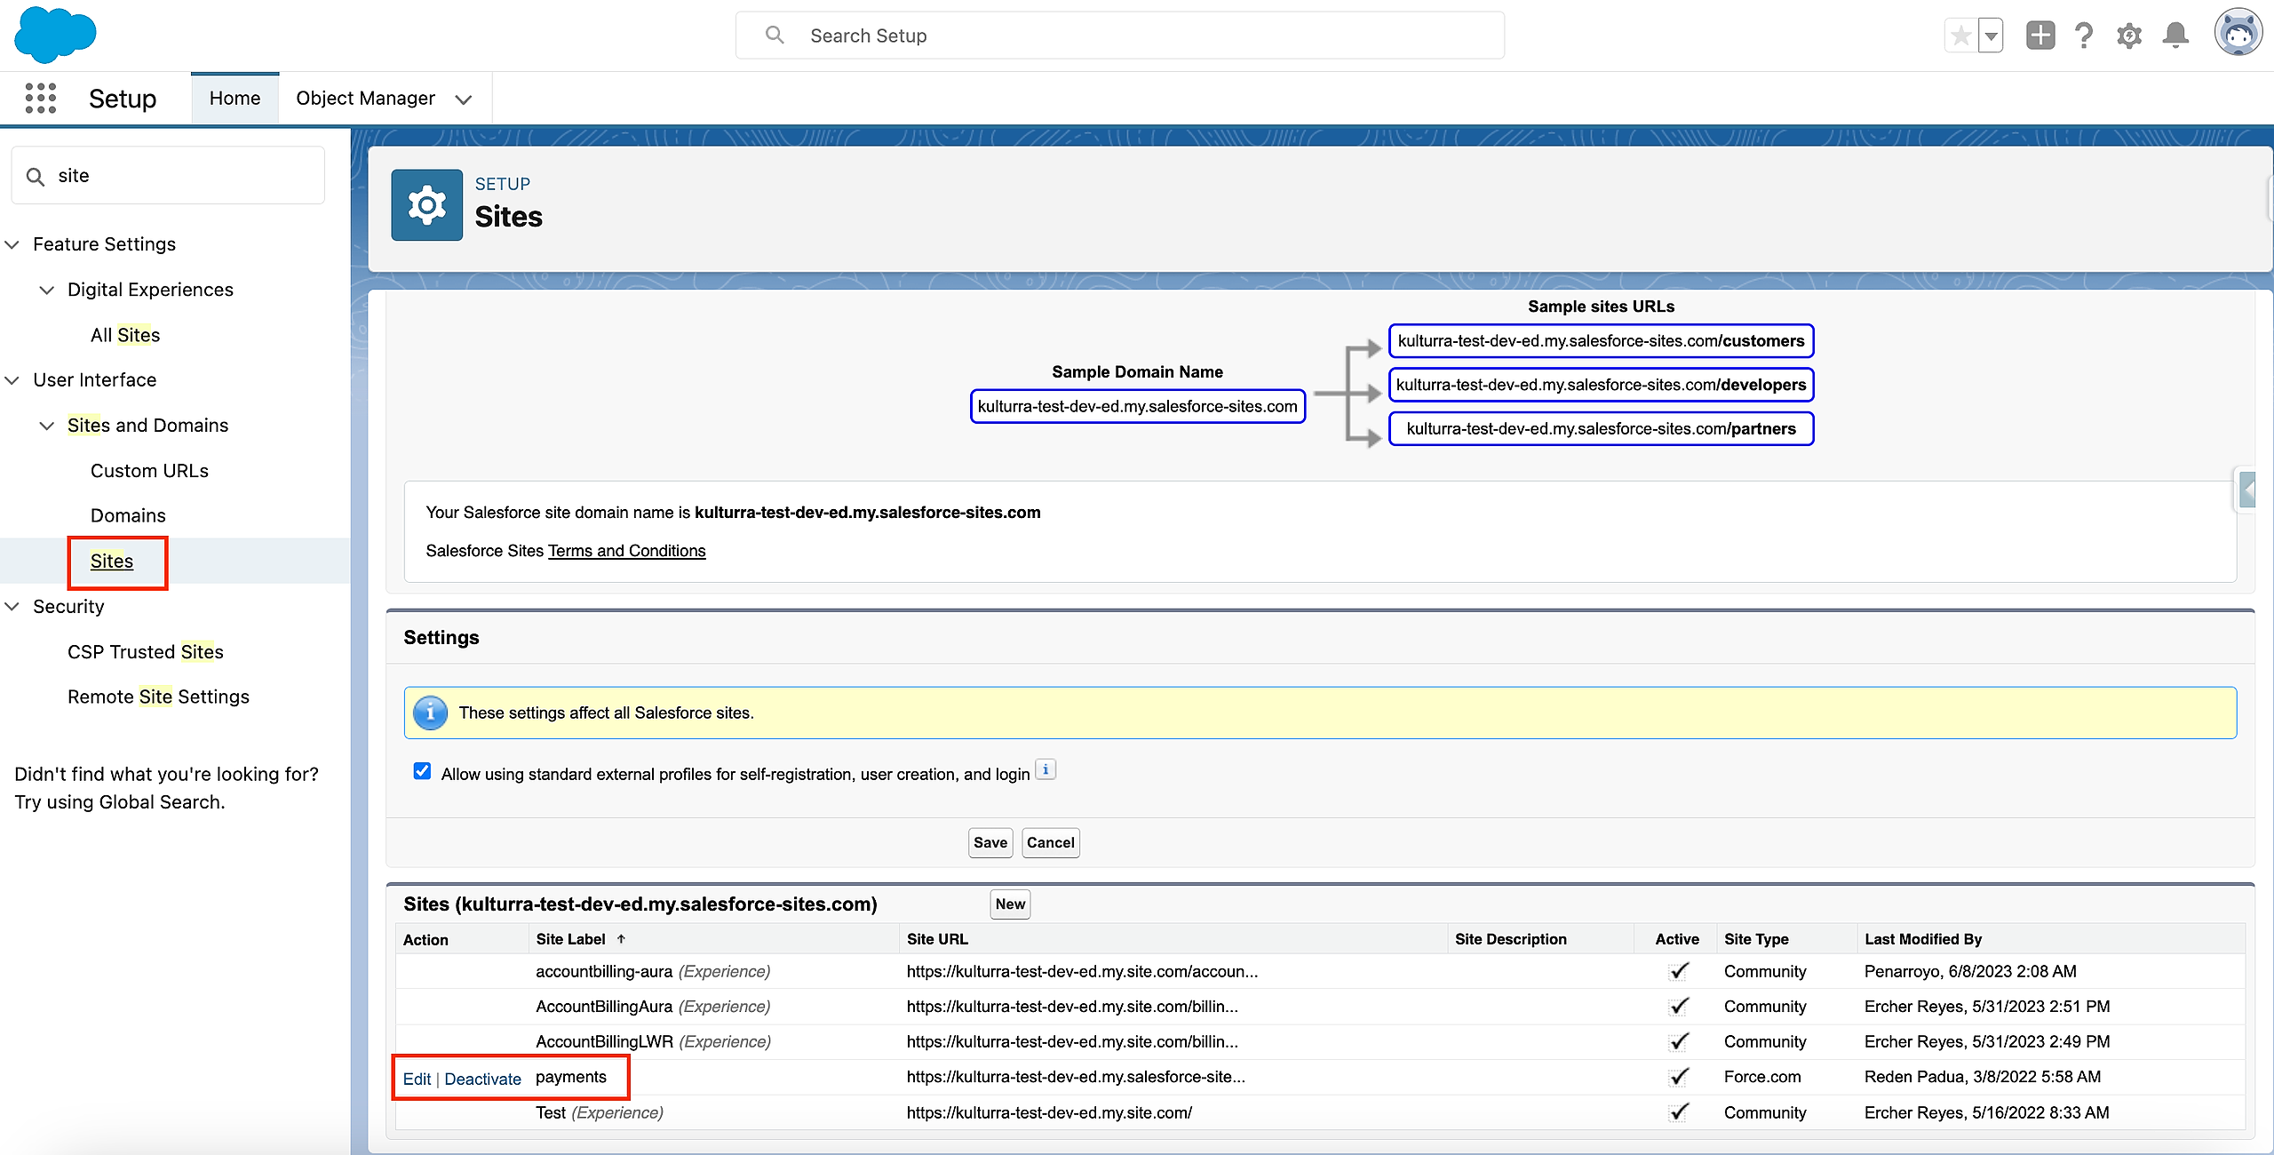Open the setup gear icon menu
2274x1155 pixels.
point(2129,36)
